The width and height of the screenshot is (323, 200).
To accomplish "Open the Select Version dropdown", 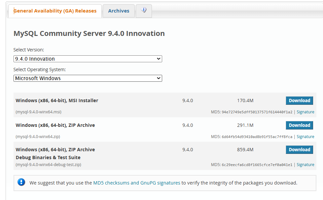I will (x=88, y=59).
